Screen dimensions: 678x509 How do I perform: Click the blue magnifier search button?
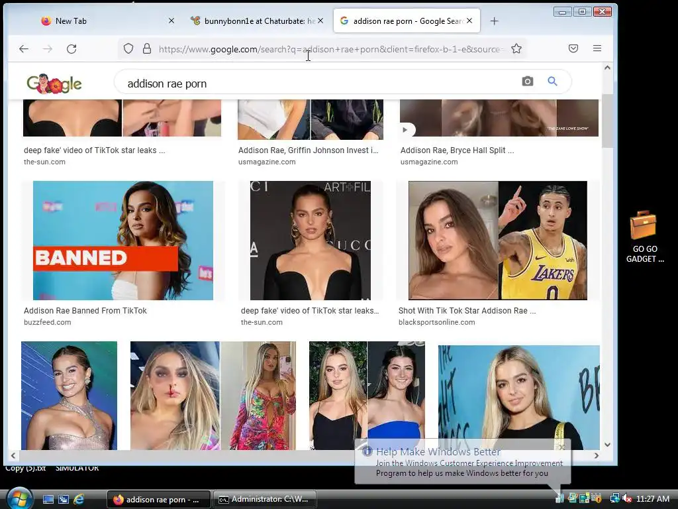552,81
